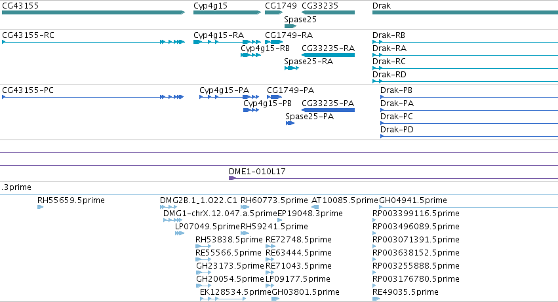Click the RE63444.5prime EST label
Image resolution: width=558 pixels, height=302 pixels.
pyautogui.click(x=298, y=253)
